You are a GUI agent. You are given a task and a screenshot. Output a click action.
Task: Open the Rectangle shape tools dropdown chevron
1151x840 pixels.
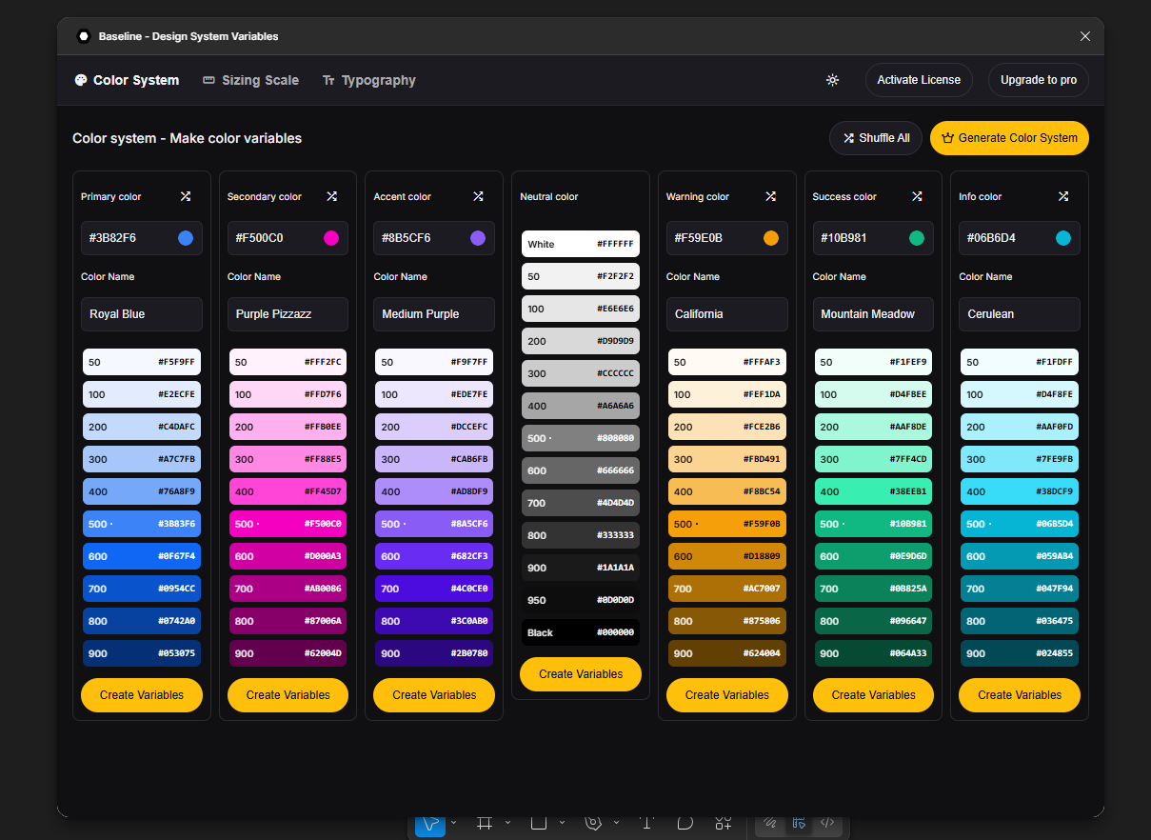[562, 823]
